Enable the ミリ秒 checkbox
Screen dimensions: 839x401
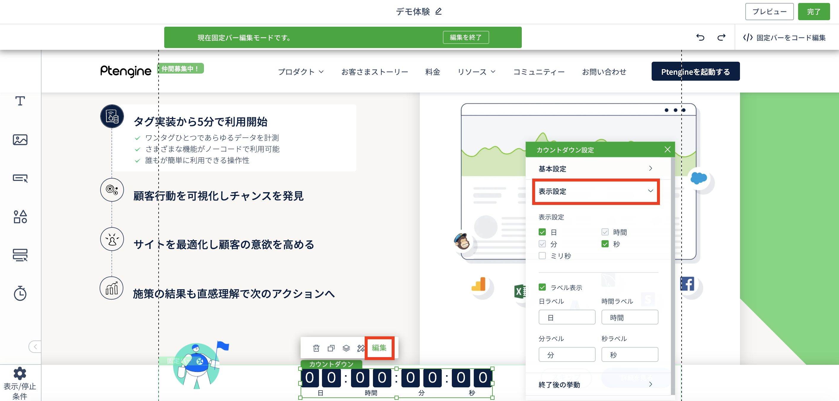click(x=542, y=255)
